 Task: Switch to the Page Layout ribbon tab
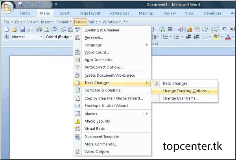point(90,13)
